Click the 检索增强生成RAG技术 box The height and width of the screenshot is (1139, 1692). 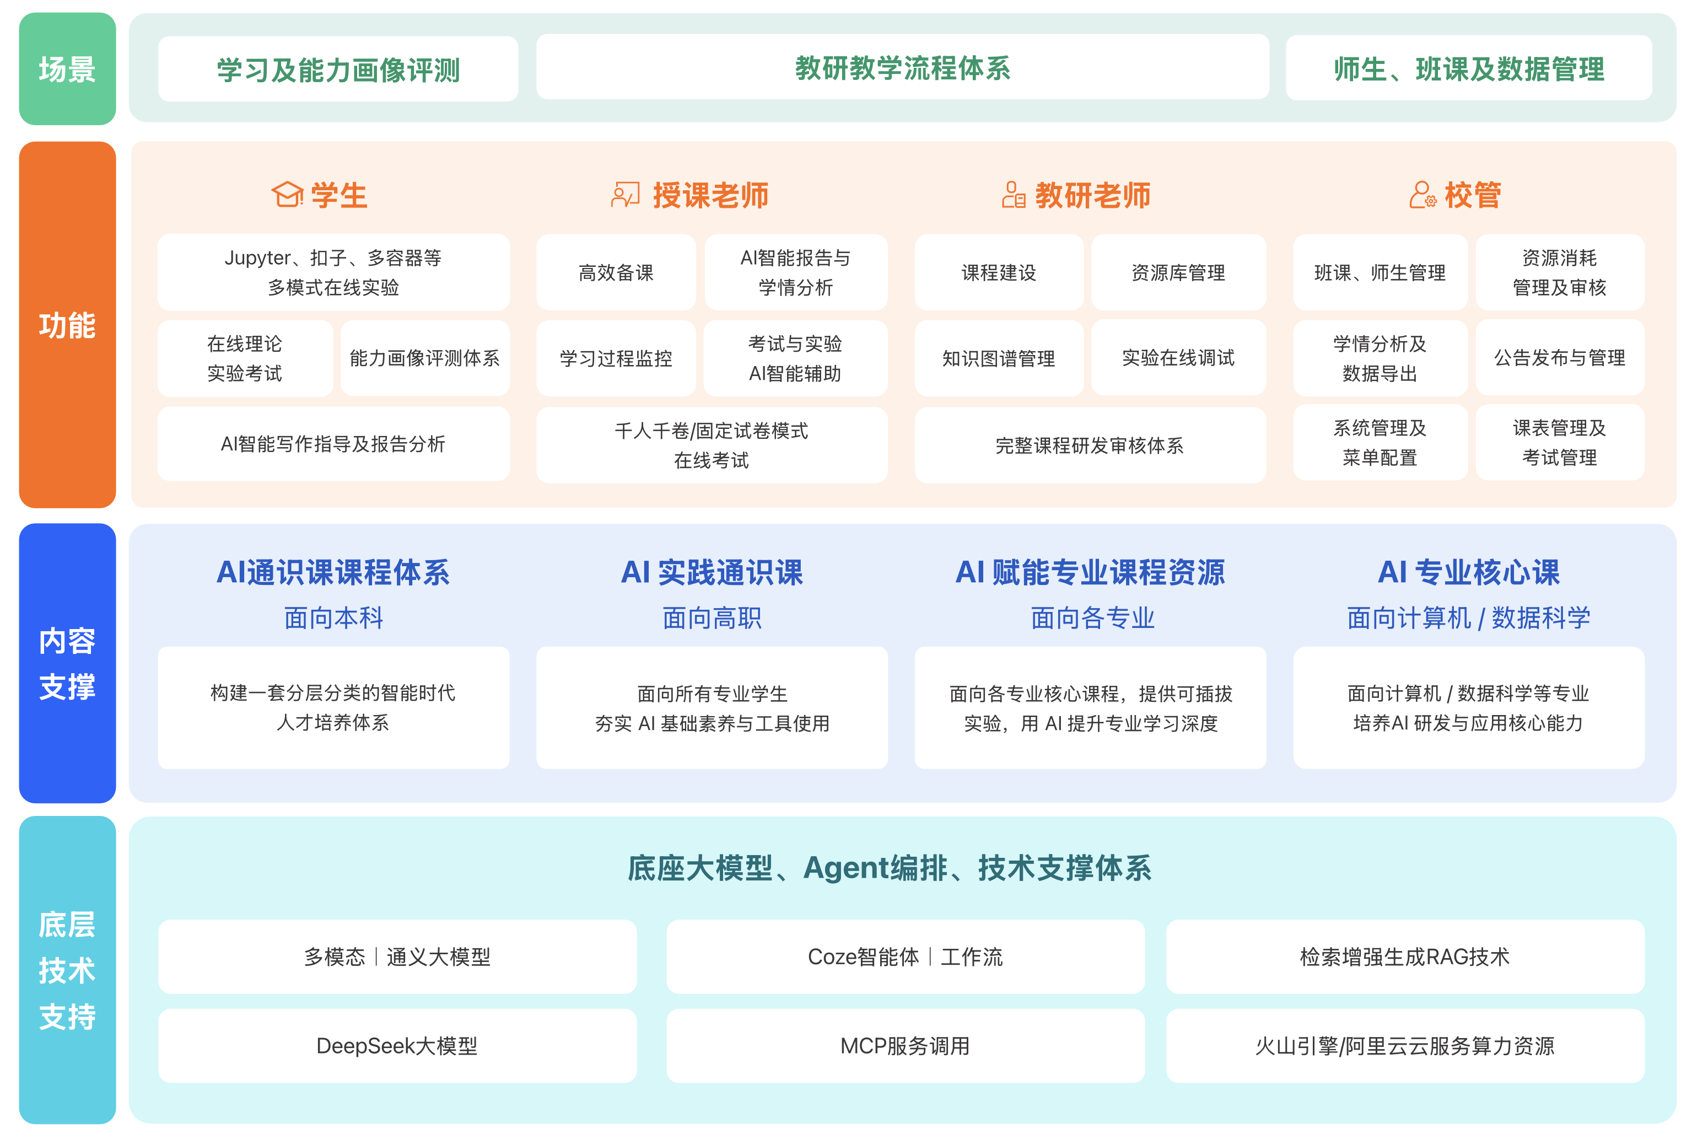tap(1404, 957)
